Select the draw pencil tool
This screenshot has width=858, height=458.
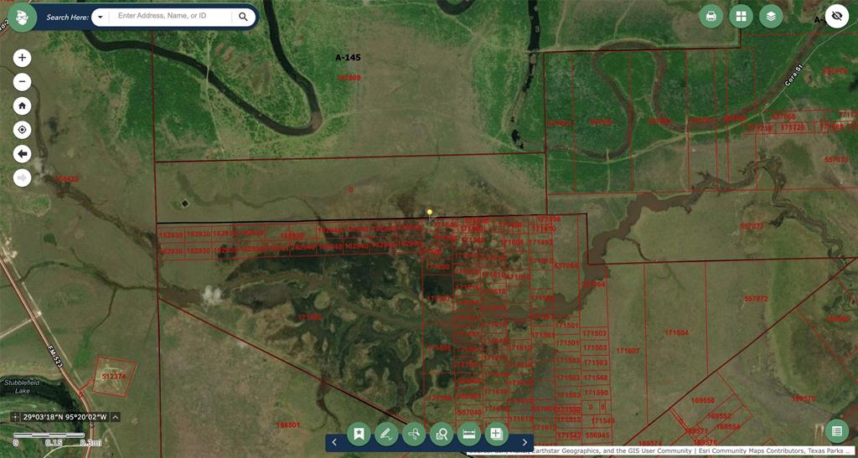(385, 434)
